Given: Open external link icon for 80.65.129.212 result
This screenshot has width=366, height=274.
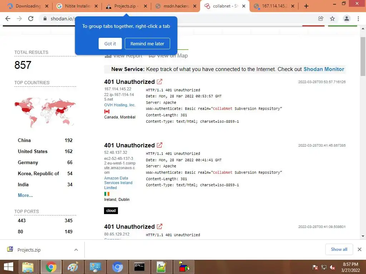Looking at the screenshot, I should point(160,227).
